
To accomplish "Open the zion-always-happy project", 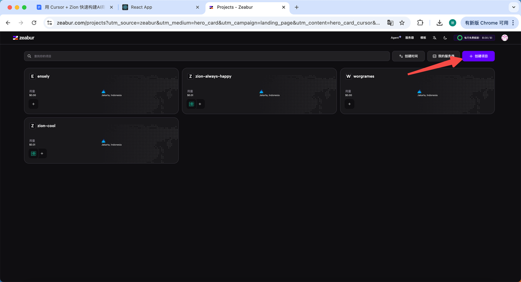I will tap(259, 91).
